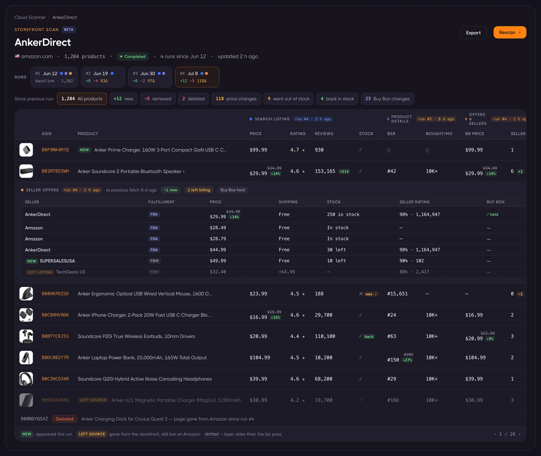The height and width of the screenshot is (456, 541).
Task: Open Anker Prime Charger product thumbnail
Action: (26, 150)
